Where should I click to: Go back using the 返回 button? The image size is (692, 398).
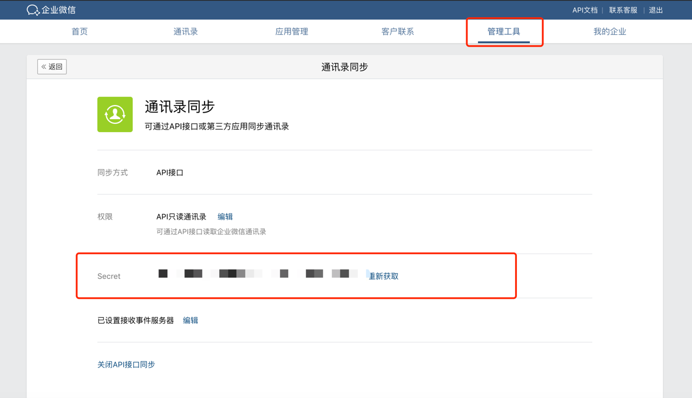(x=52, y=67)
